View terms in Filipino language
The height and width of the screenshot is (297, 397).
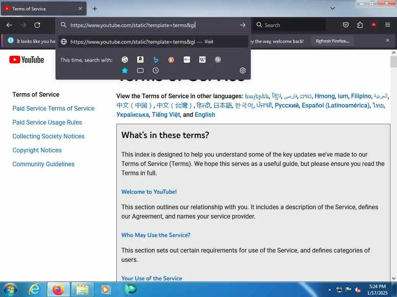coord(361,96)
